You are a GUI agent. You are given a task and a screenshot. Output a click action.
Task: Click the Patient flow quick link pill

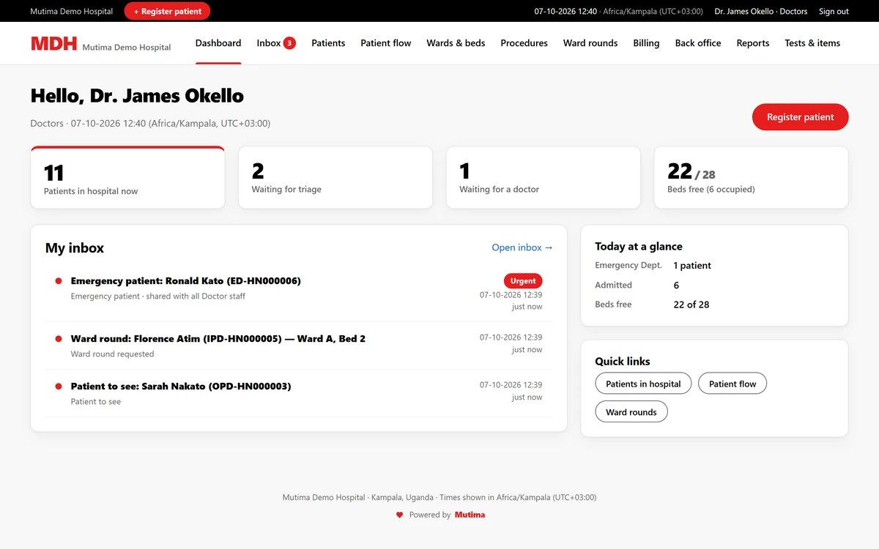[x=732, y=384]
